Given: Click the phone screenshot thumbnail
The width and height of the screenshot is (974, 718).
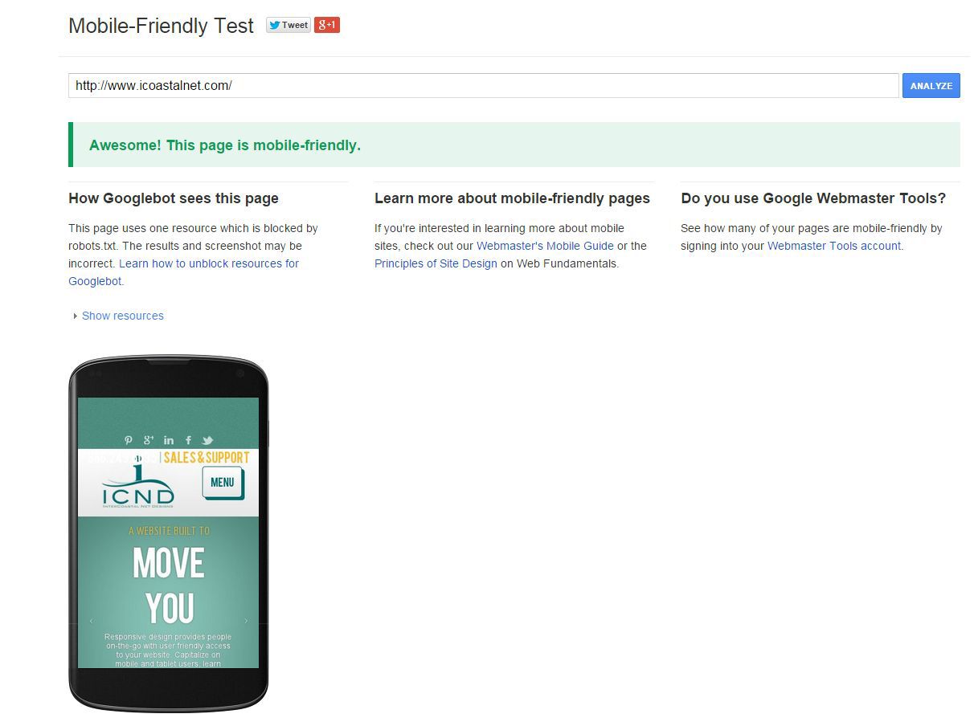Looking at the screenshot, I should point(167,532).
